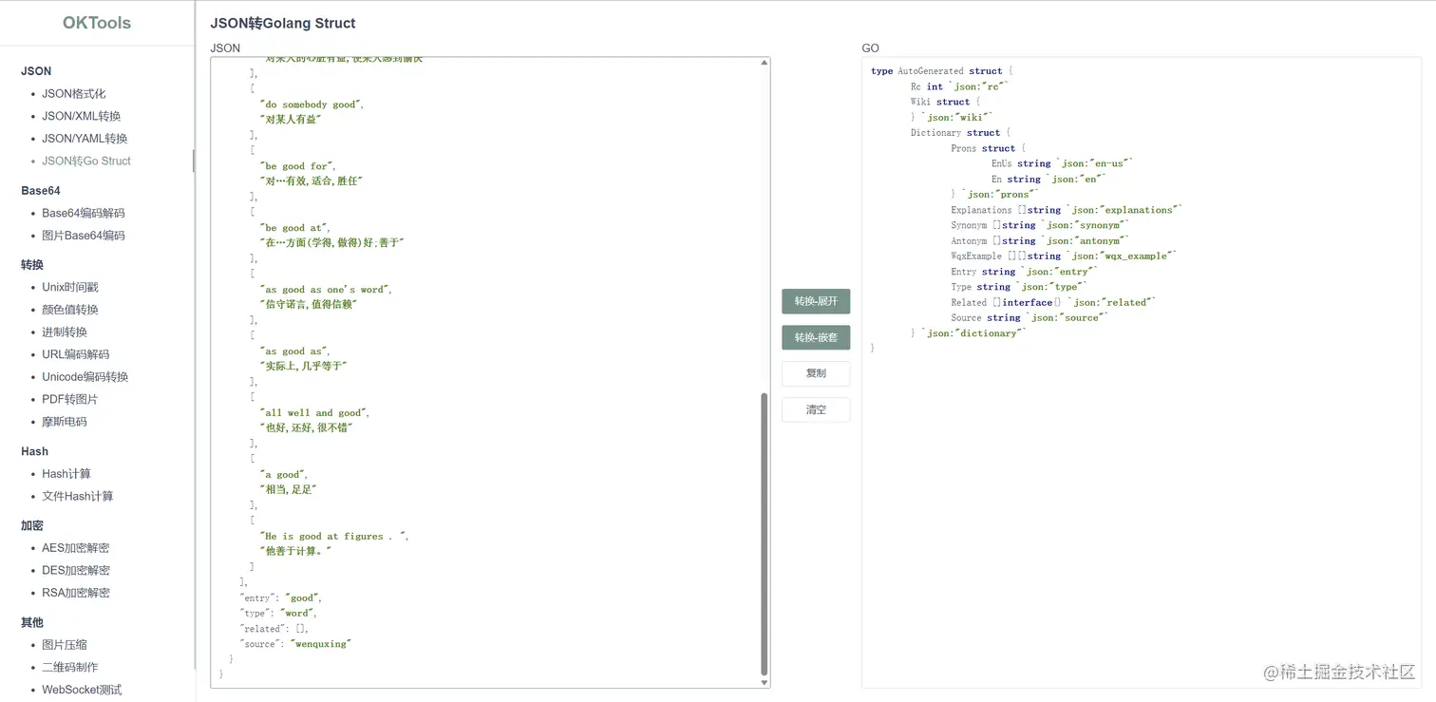Click the "a good" string in JSON
The height and width of the screenshot is (702, 1436).
[x=283, y=475]
